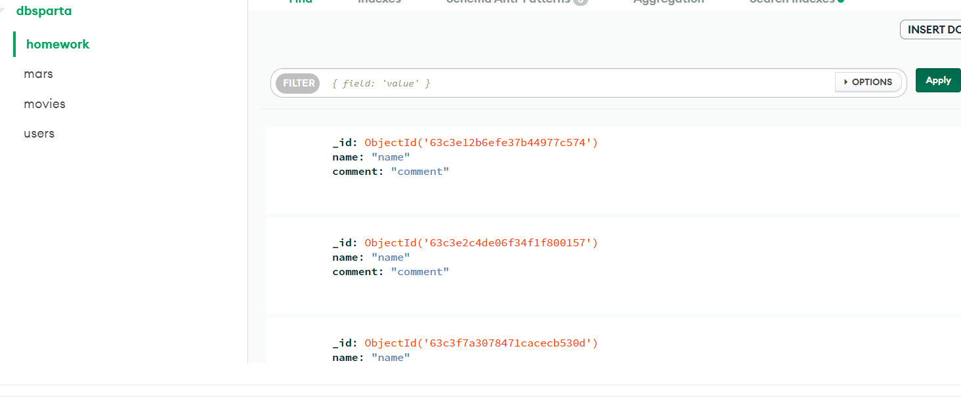Click name value in document ending 530d
This screenshot has width=961, height=397.
pyautogui.click(x=391, y=358)
